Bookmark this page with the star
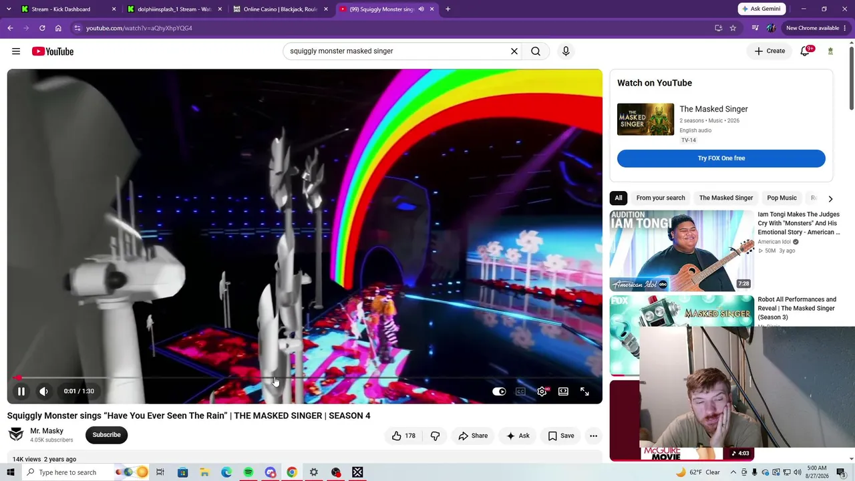 pos(733,28)
